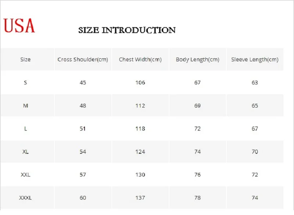Select the Cross Shoulder(cm) column header

[x=83, y=59]
